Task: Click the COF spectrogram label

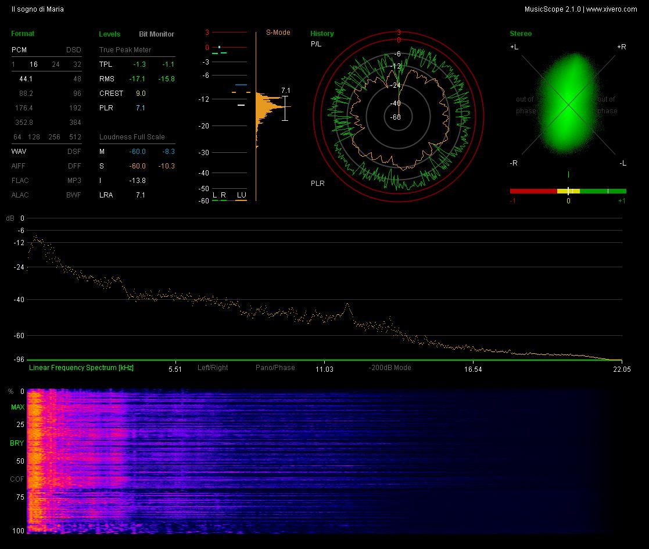Action: [x=17, y=479]
